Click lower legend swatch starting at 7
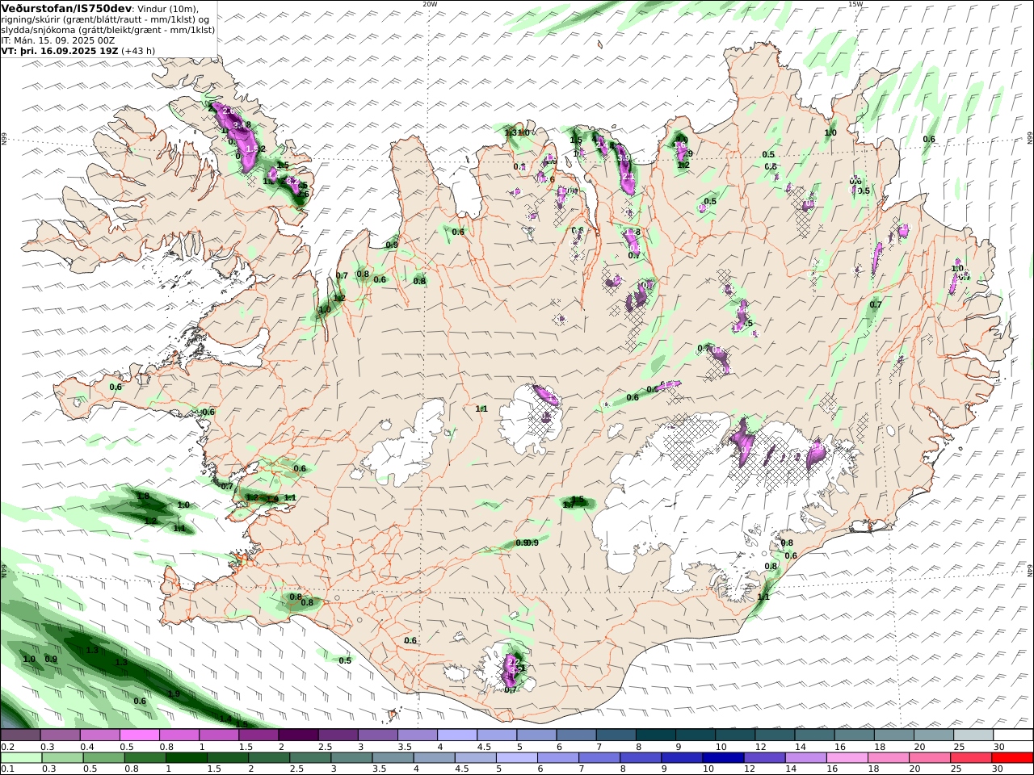 [x=599, y=758]
